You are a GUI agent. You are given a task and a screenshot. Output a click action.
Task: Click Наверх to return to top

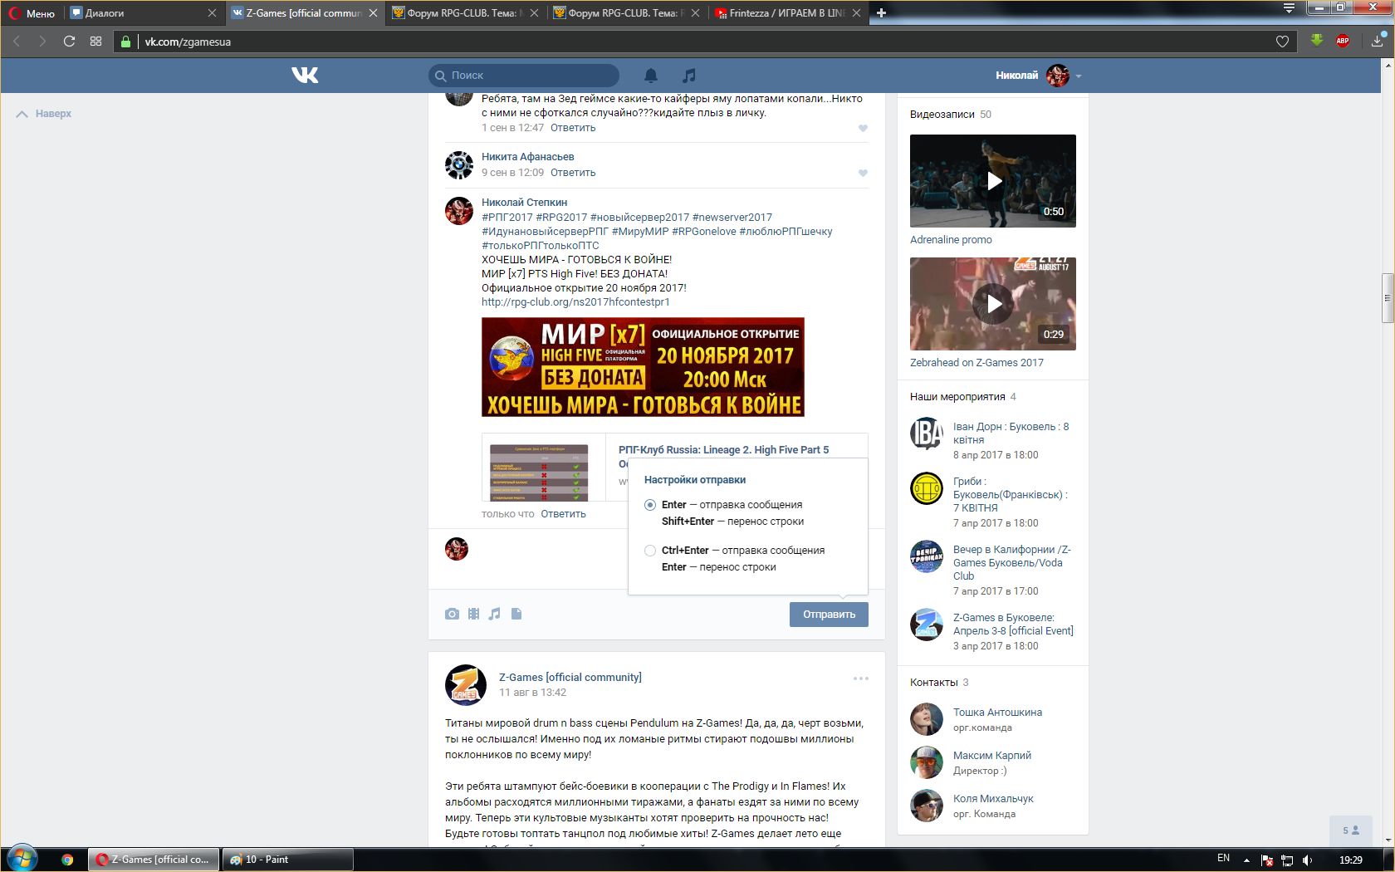[x=44, y=114]
